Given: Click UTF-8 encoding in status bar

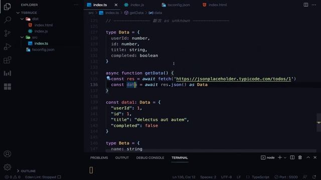Looking at the screenshot, I should (x=226, y=177).
